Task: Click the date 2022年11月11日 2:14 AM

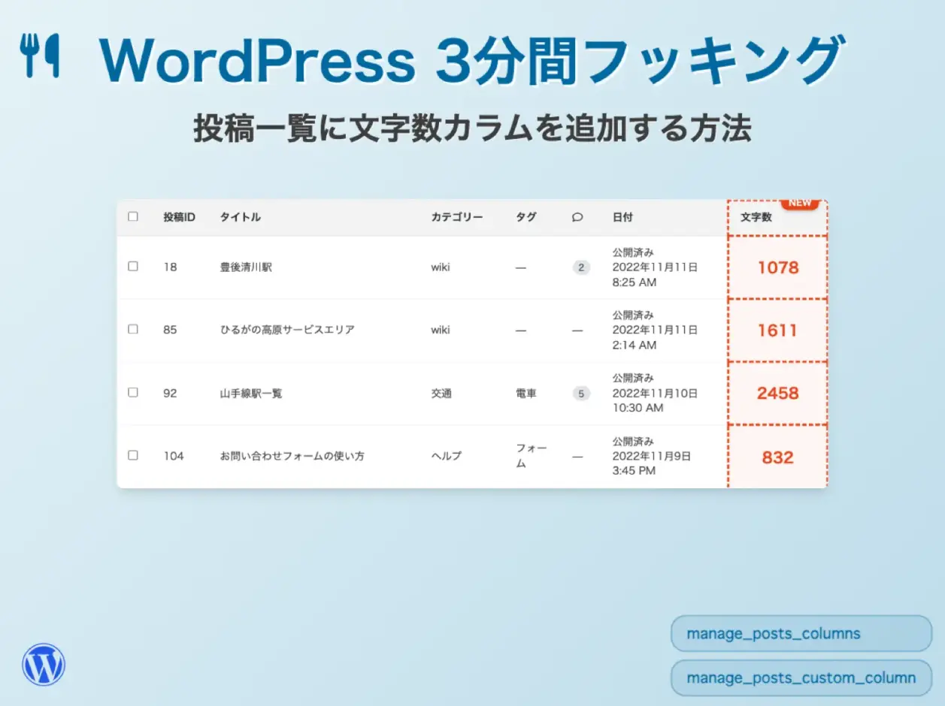Action: point(655,337)
